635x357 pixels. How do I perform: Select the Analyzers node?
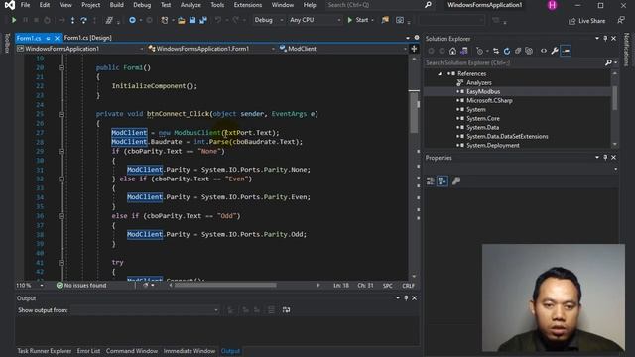coord(478,83)
